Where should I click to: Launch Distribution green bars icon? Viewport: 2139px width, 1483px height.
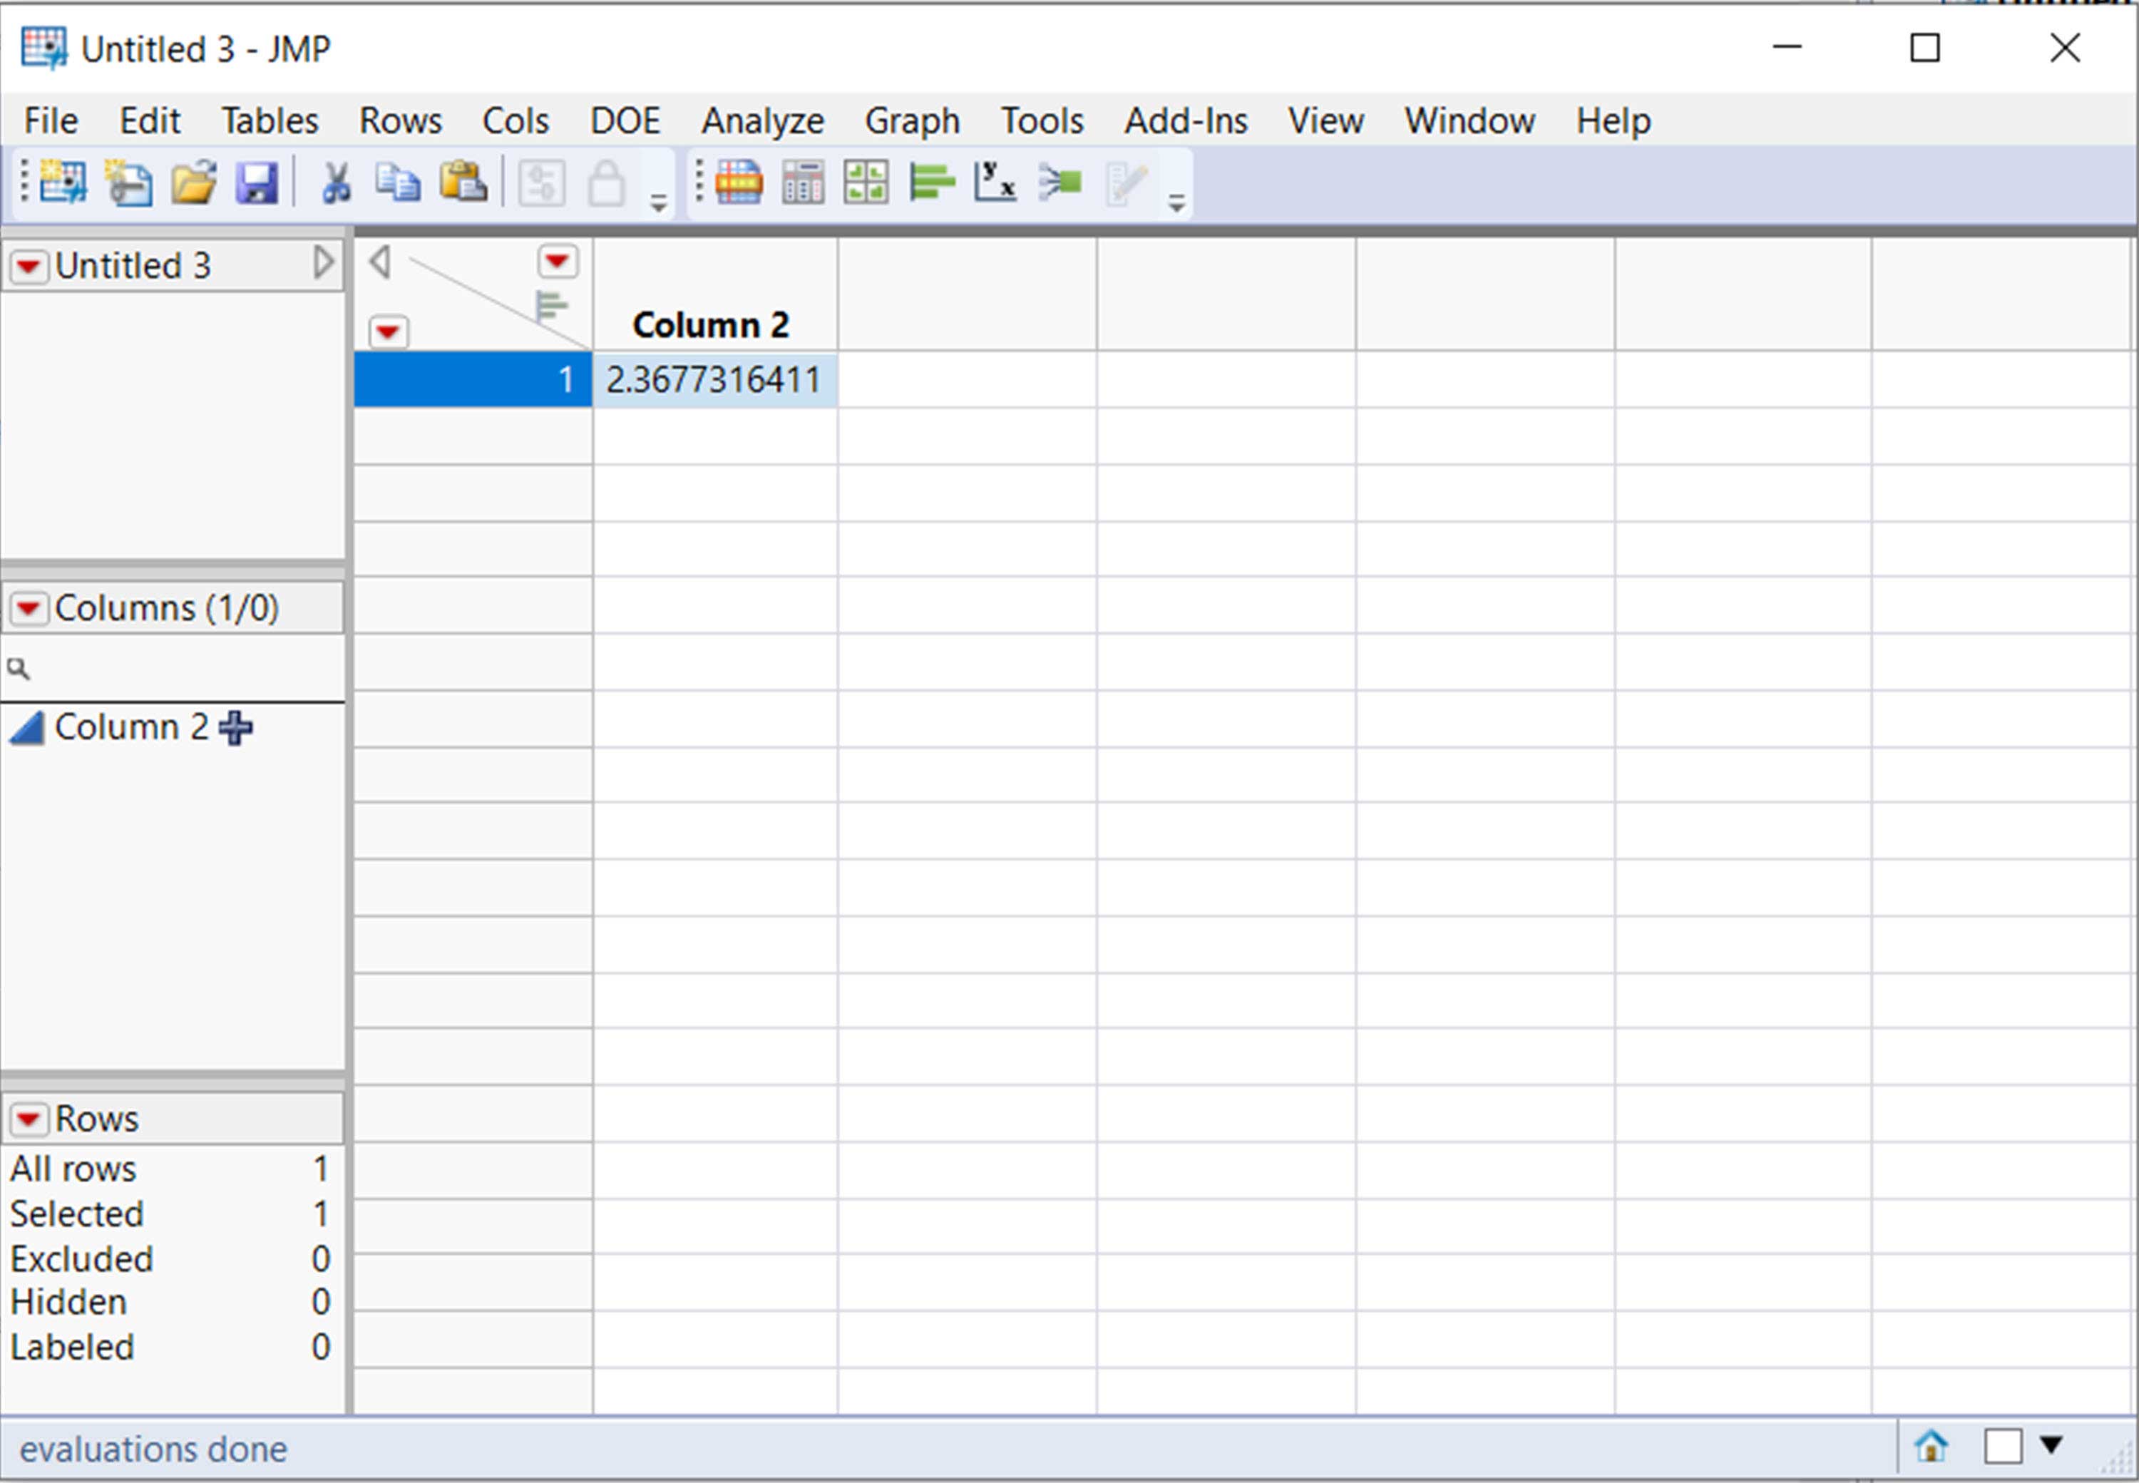click(x=932, y=182)
